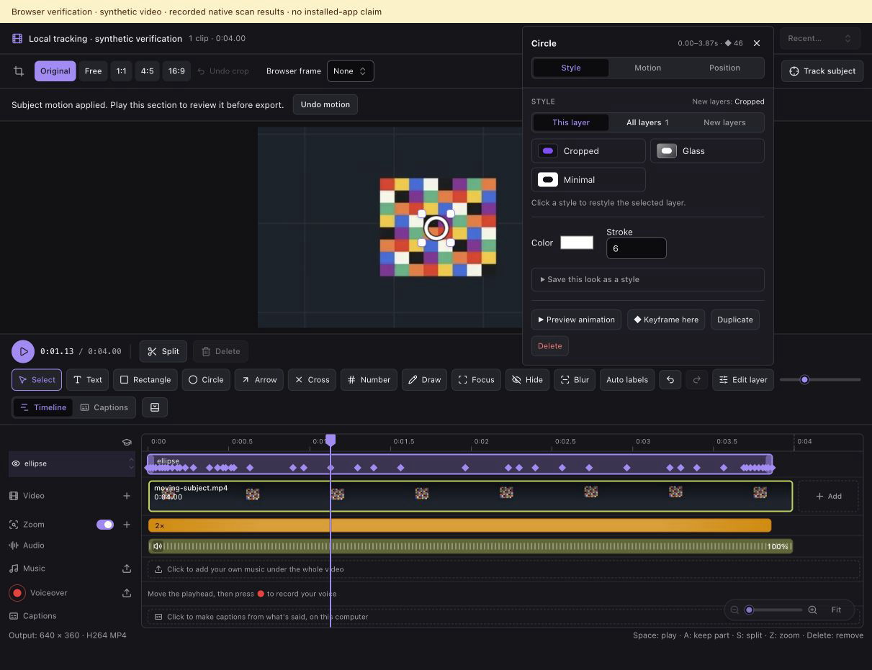This screenshot has width=872, height=670.
Task: Duplicate the Circle layer
Action: click(735, 320)
